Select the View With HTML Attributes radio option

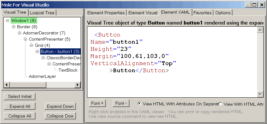tap(241, 104)
